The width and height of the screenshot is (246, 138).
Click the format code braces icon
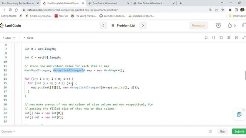coord(214,38)
